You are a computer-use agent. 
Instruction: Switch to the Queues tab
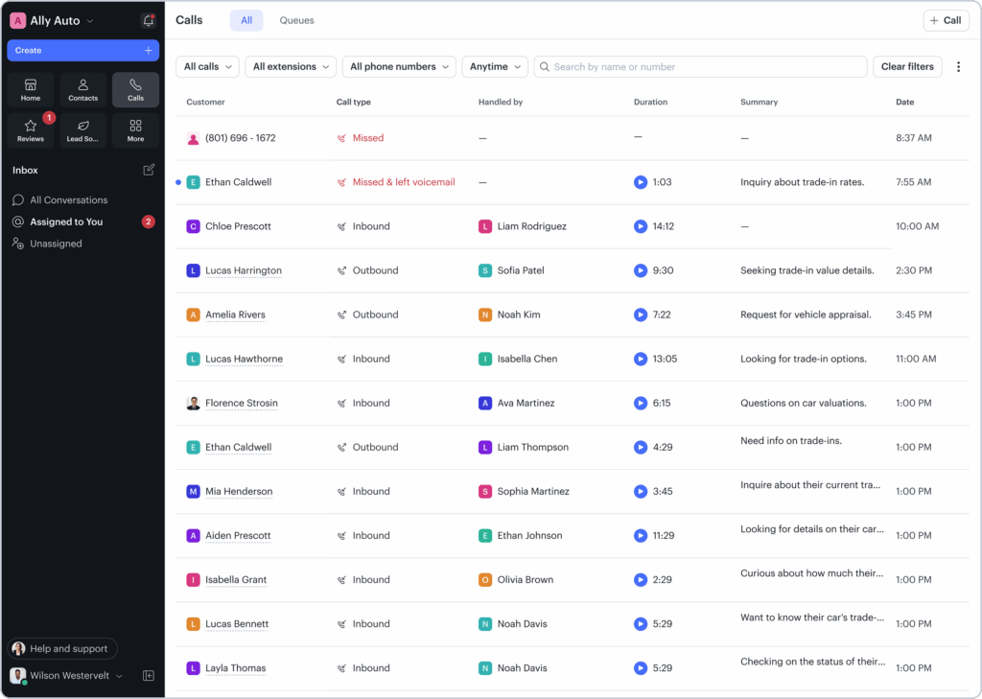[296, 20]
